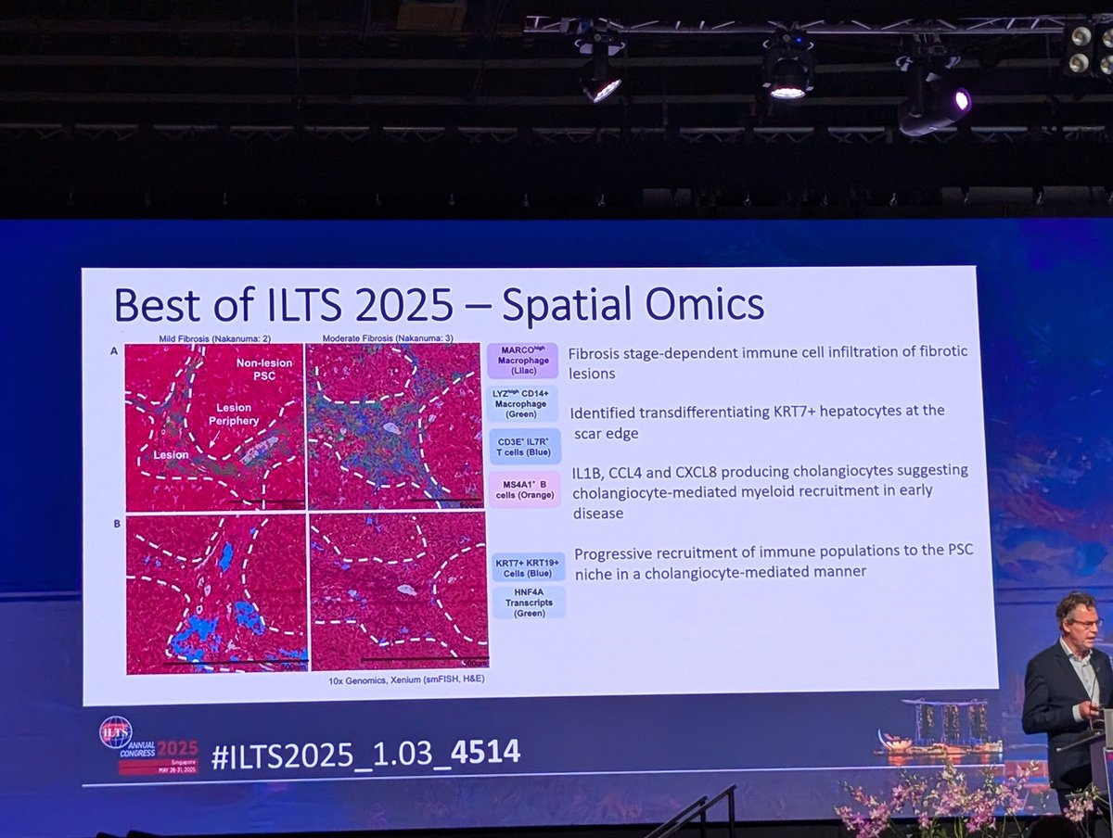Open the Moderate Fibrosis panel A image
Image resolution: width=1113 pixels, height=838 pixels.
click(395, 426)
